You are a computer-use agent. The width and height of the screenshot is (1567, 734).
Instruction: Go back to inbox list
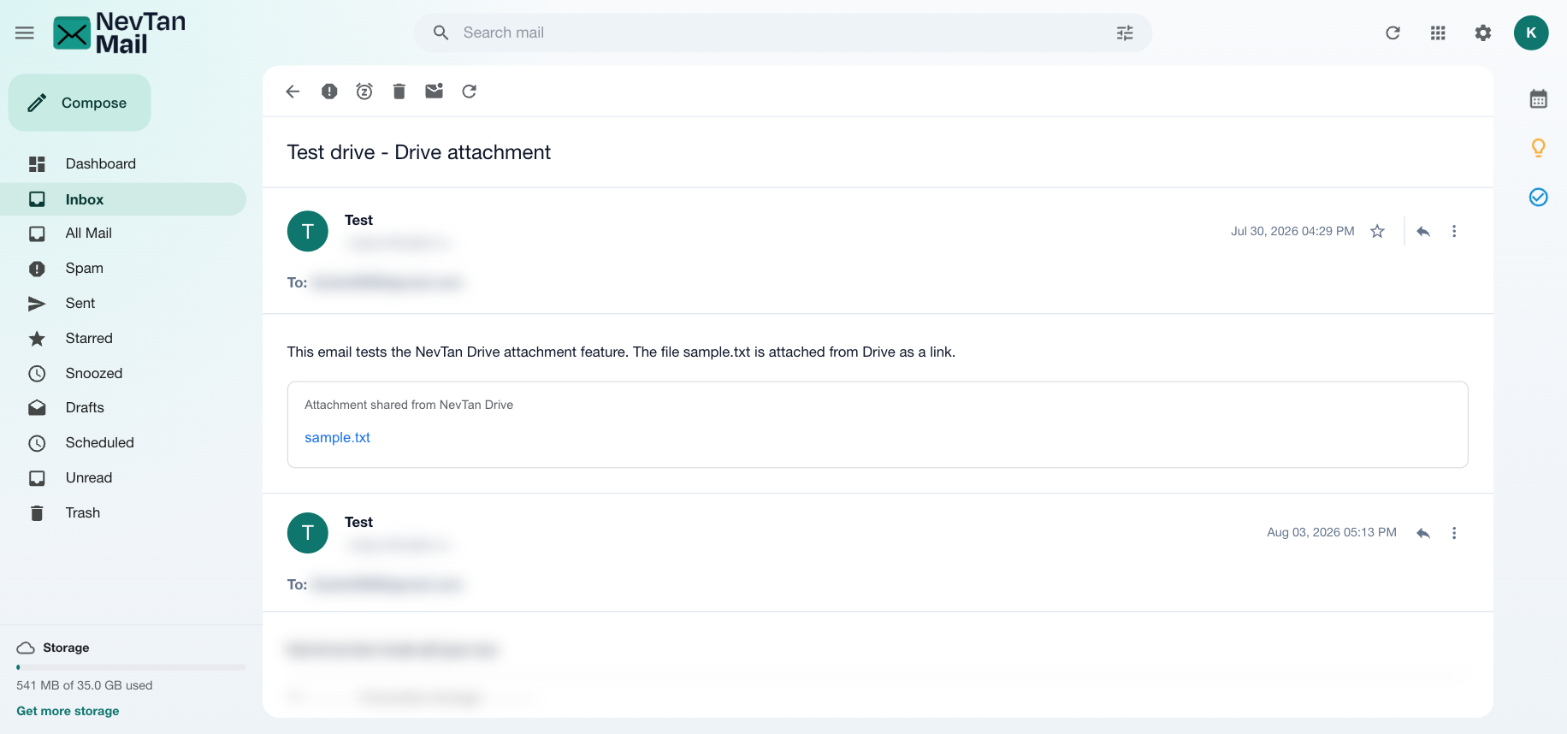coord(293,92)
